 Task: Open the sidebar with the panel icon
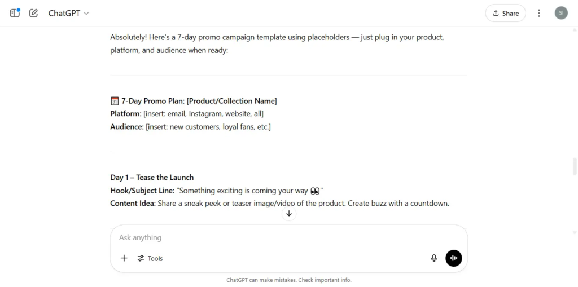[15, 14]
